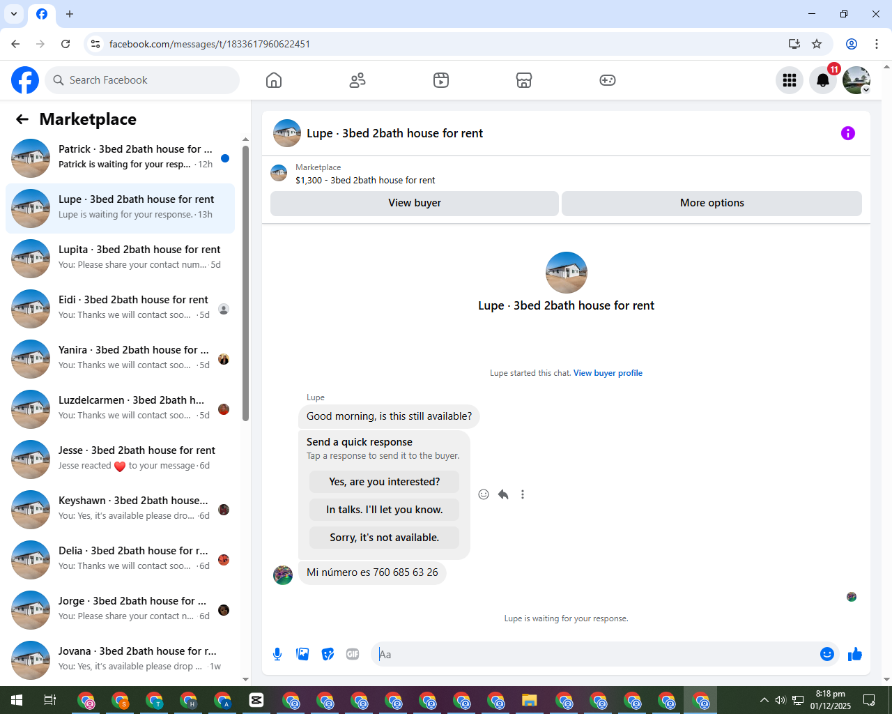Click More options button
This screenshot has width=892, height=714.
pyautogui.click(x=712, y=203)
